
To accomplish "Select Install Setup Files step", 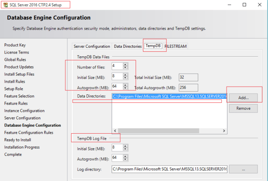I will tap(19, 75).
